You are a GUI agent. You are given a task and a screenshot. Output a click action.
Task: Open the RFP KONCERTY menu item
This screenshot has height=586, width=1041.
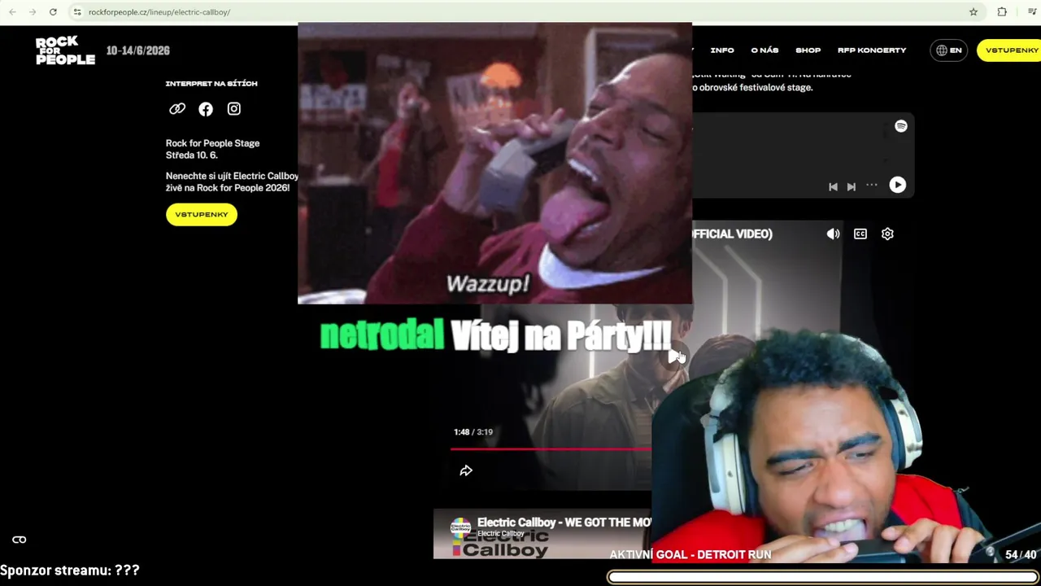point(872,50)
